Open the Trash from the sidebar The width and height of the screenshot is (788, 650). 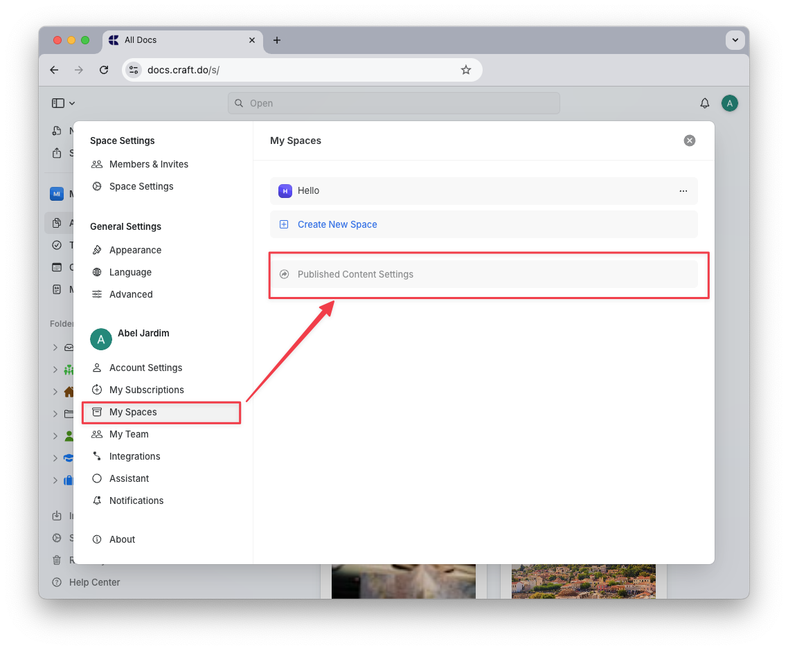(x=57, y=560)
